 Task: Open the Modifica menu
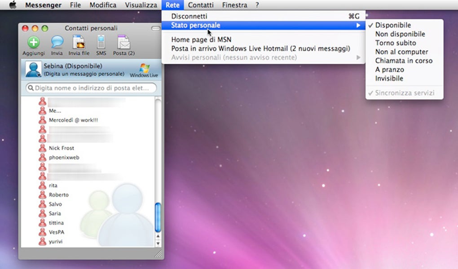[103, 5]
